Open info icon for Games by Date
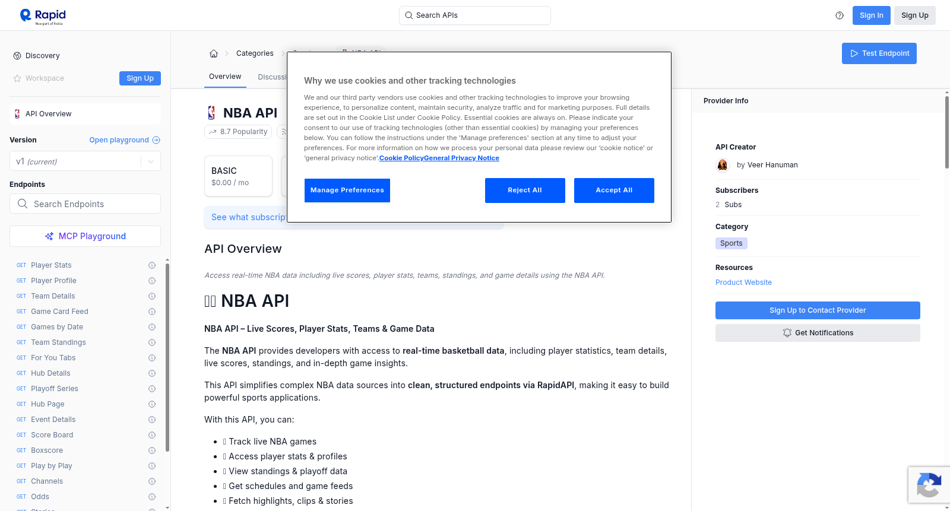Screen dimensions: 950x511 [x=152, y=327]
